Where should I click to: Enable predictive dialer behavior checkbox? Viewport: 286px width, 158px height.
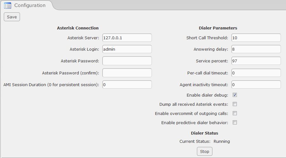coord(235,123)
